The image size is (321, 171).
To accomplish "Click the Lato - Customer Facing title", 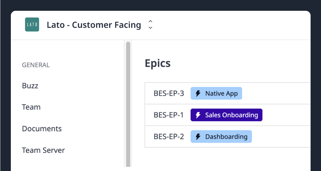I will click(94, 25).
